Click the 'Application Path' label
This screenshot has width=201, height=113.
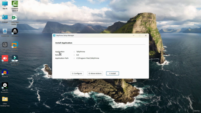coord(62,58)
